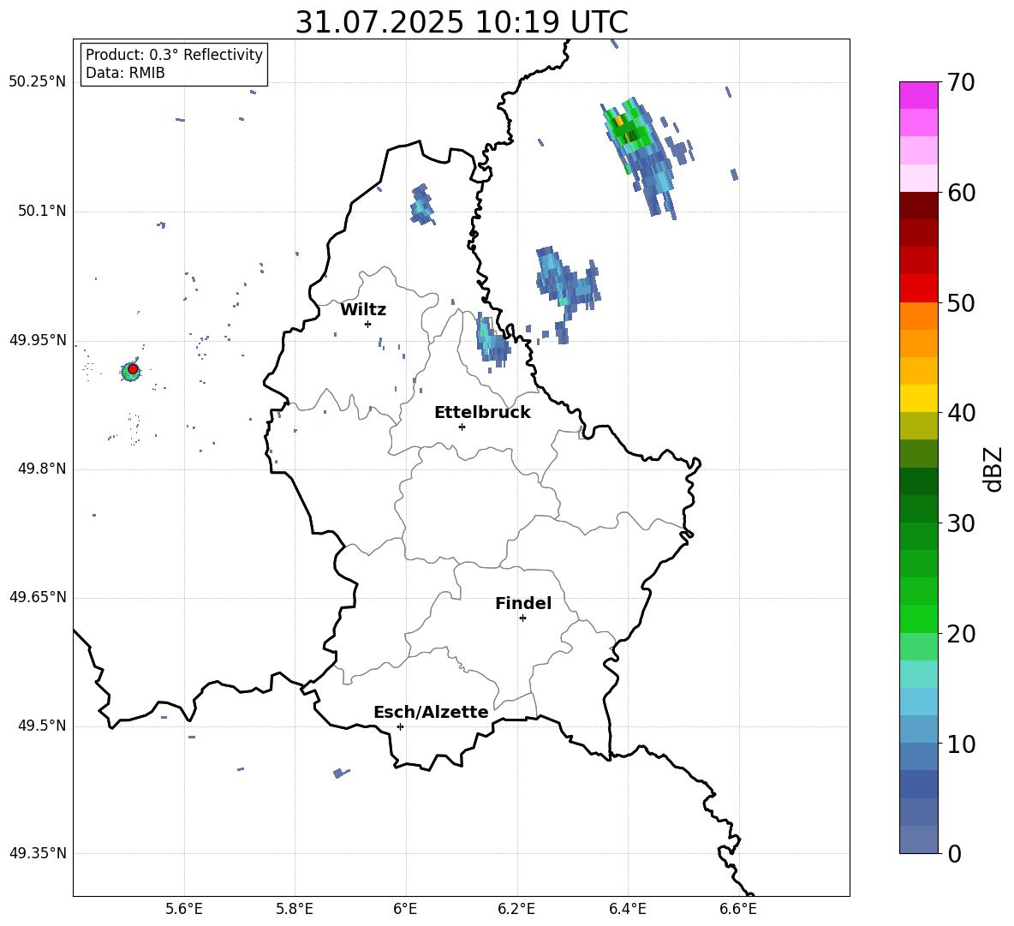
Task: Click the colorbar tick label 0
Action: point(954,854)
